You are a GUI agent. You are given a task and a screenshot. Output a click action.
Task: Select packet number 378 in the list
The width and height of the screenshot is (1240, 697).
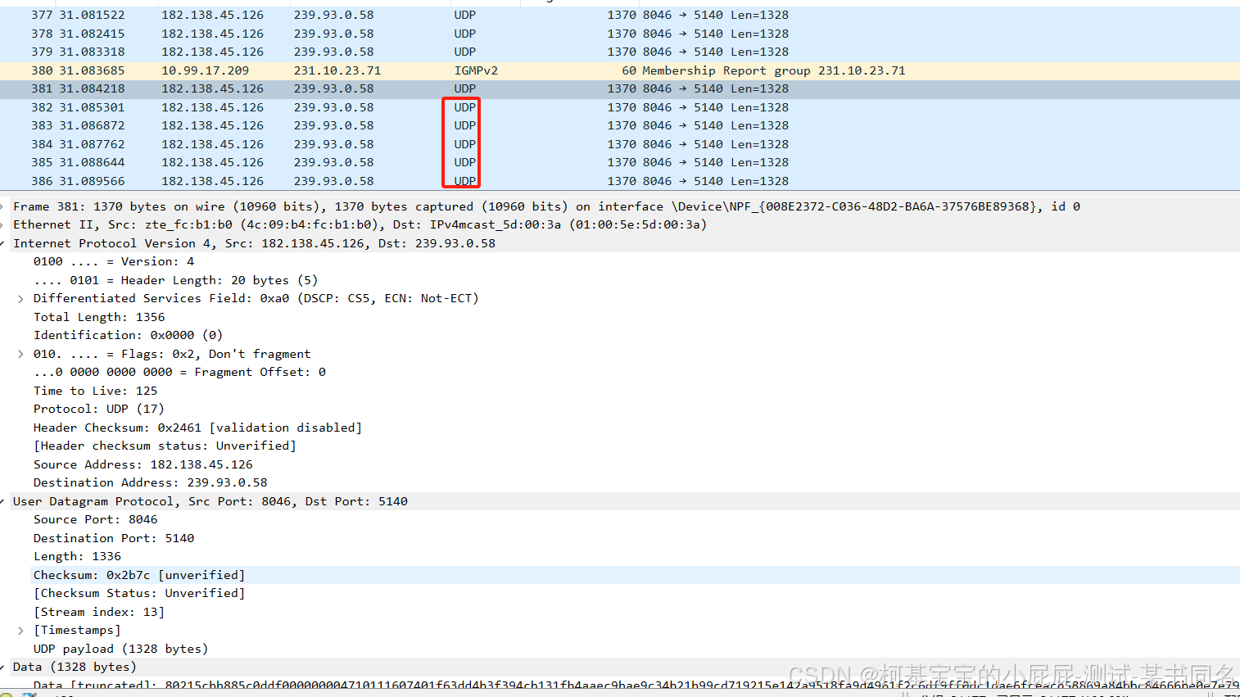click(x=620, y=34)
